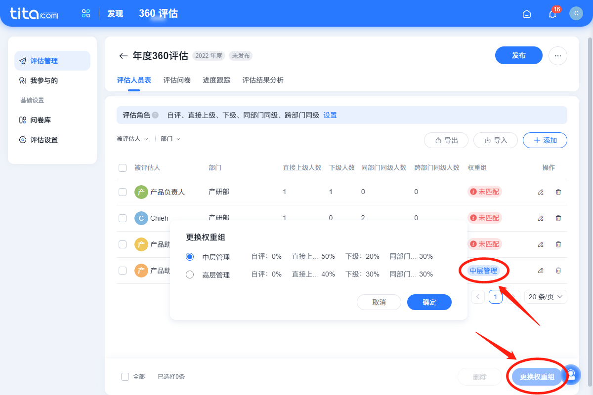Click the trash icon in the Chieh row

[558, 218]
